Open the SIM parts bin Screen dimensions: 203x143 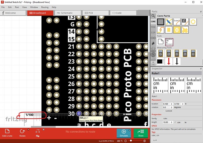pos(153,32)
